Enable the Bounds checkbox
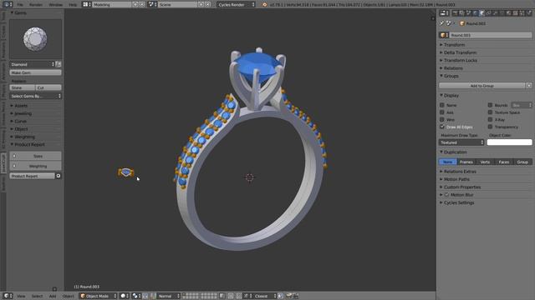535x300 pixels. coord(491,105)
